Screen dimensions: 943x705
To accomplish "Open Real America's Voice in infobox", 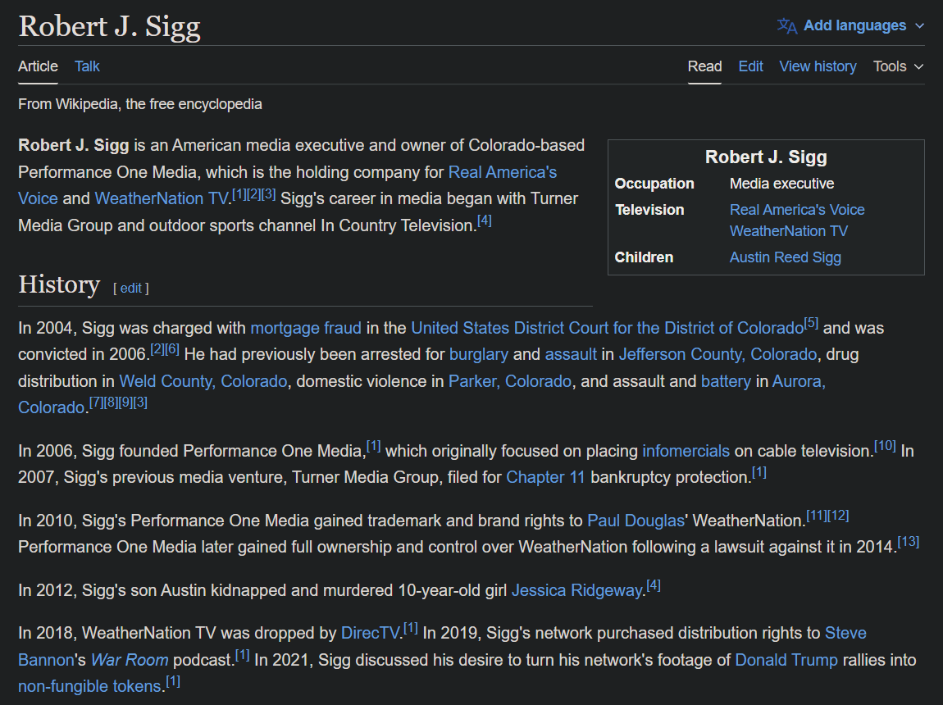I will click(x=797, y=210).
